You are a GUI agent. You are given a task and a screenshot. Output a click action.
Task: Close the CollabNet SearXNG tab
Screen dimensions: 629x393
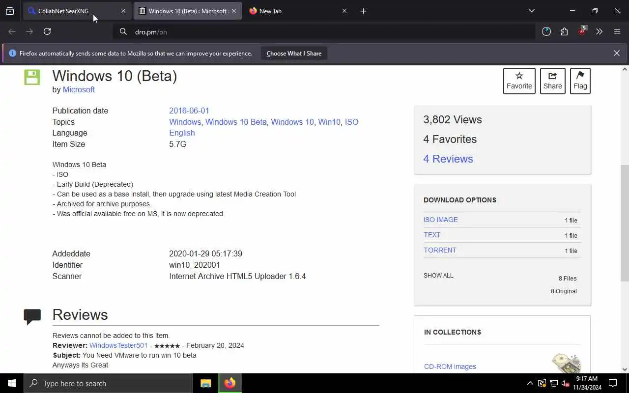click(x=123, y=11)
